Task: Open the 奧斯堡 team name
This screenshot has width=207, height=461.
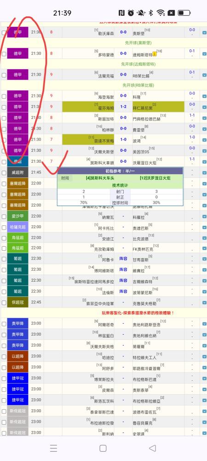Action: click(138, 34)
